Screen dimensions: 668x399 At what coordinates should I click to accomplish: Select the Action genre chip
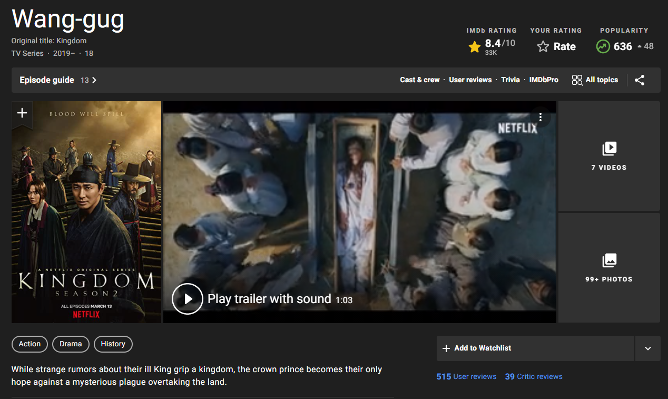30,344
